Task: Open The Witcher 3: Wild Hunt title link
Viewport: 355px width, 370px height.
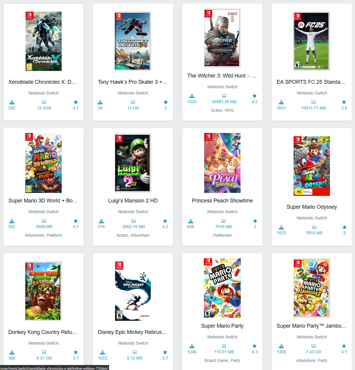Action: (x=222, y=76)
